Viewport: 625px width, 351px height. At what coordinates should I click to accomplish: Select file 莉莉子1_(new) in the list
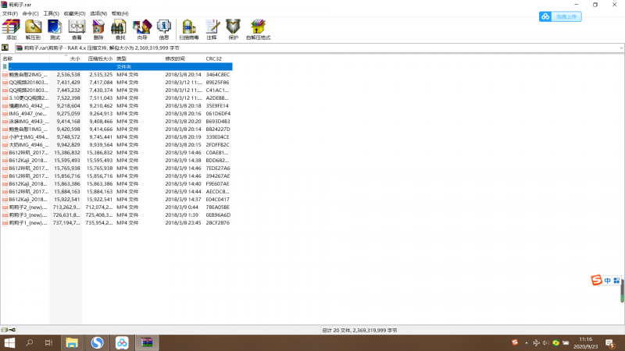[28, 222]
